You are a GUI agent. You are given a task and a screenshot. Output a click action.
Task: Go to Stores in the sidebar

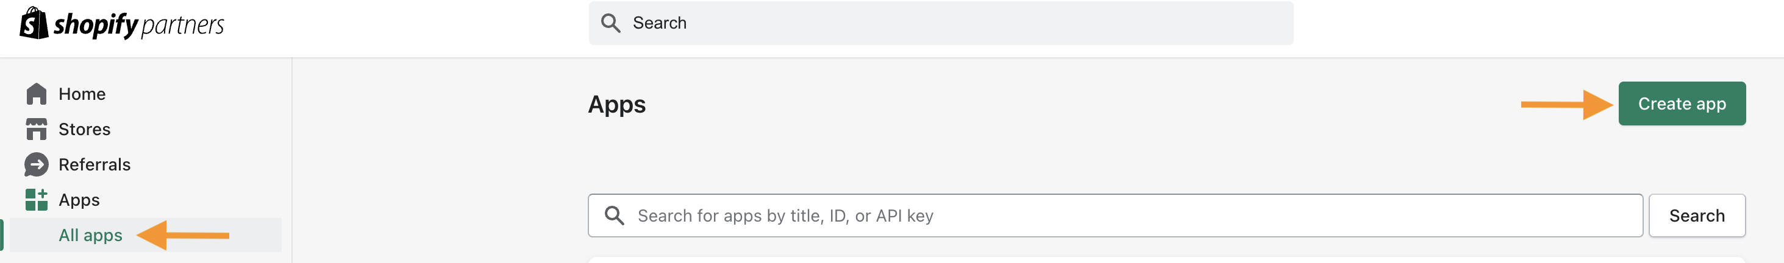tap(85, 130)
